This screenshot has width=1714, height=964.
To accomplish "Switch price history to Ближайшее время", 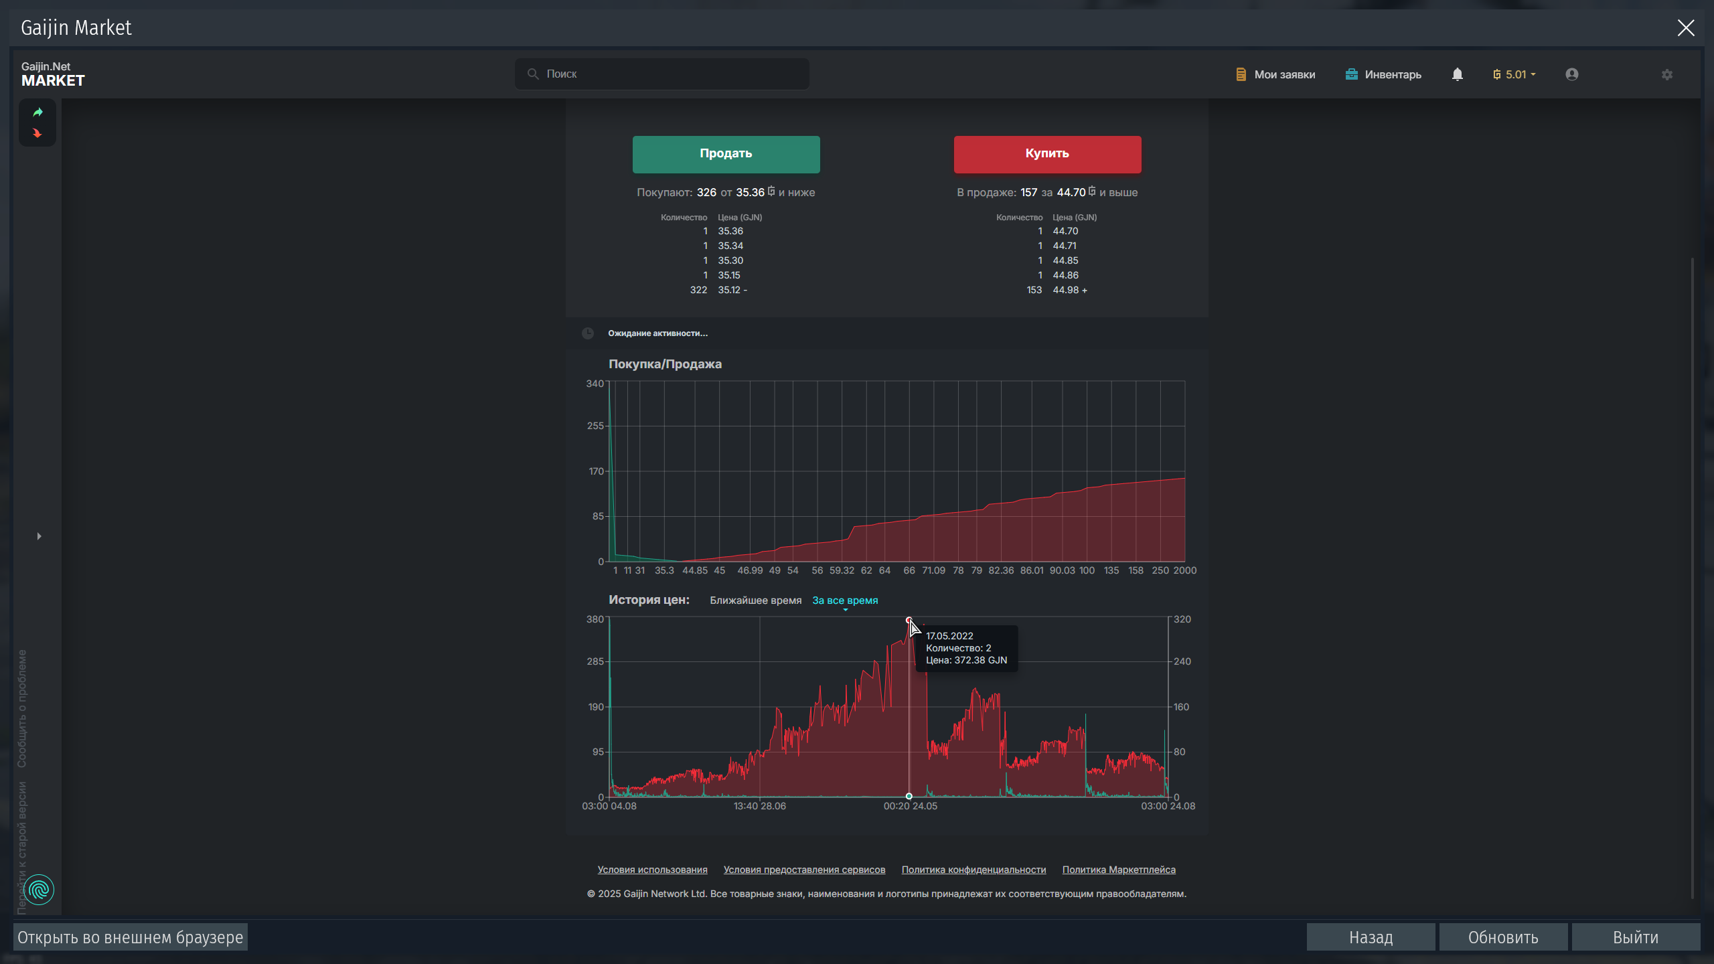I will pos(755,600).
